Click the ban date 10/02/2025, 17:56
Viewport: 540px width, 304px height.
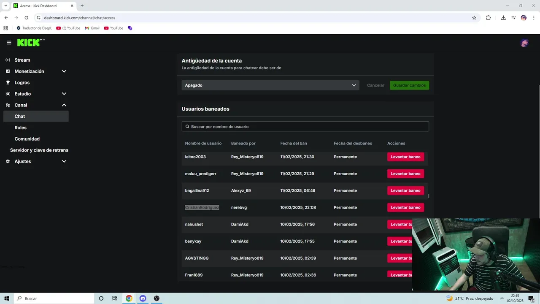pos(297,225)
